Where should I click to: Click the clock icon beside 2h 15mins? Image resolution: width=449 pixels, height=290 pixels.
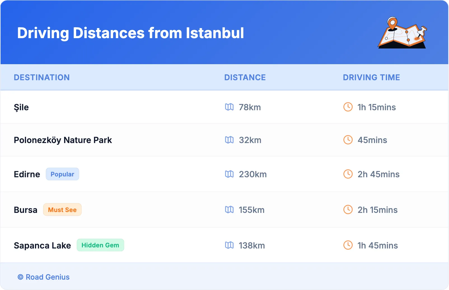point(348,210)
